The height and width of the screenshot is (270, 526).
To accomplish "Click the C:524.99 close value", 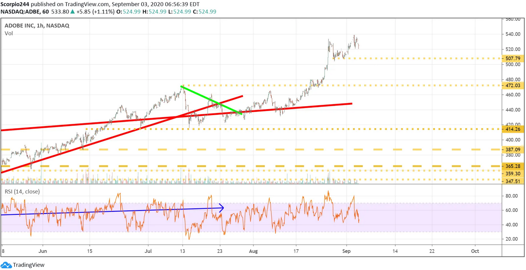I will (x=205, y=11).
